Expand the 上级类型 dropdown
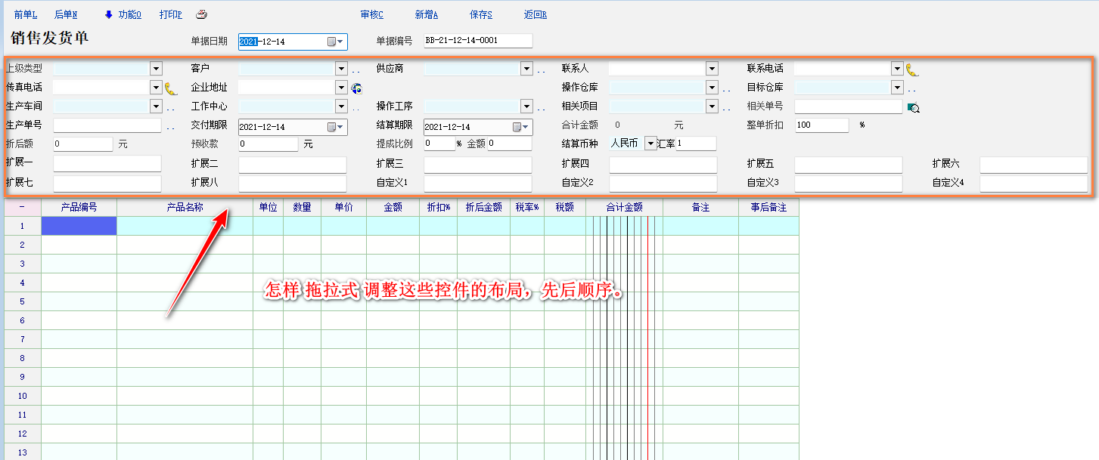The width and height of the screenshot is (1099, 460). [156, 69]
